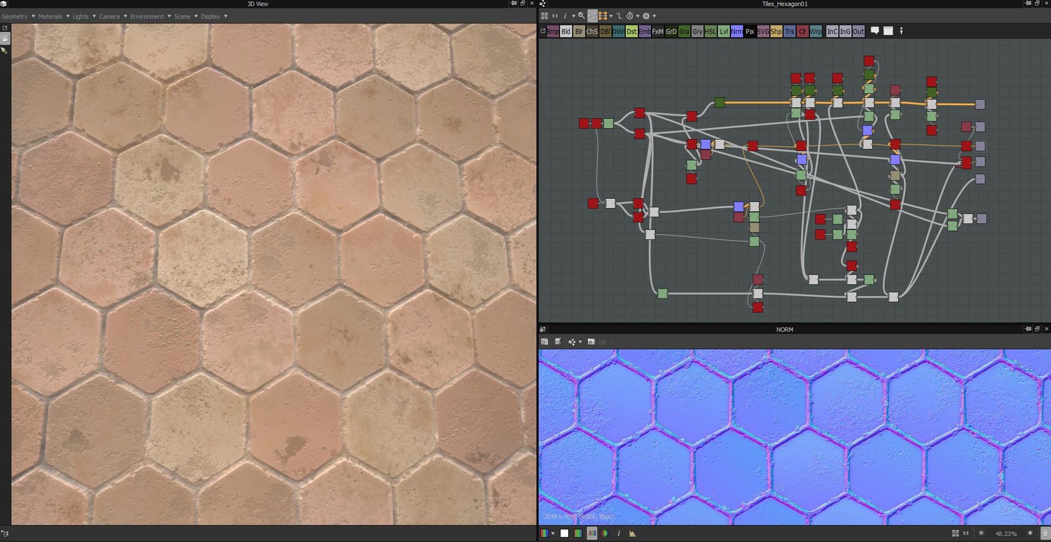Toggle the half-circle color mode icon in NORM view

click(605, 533)
